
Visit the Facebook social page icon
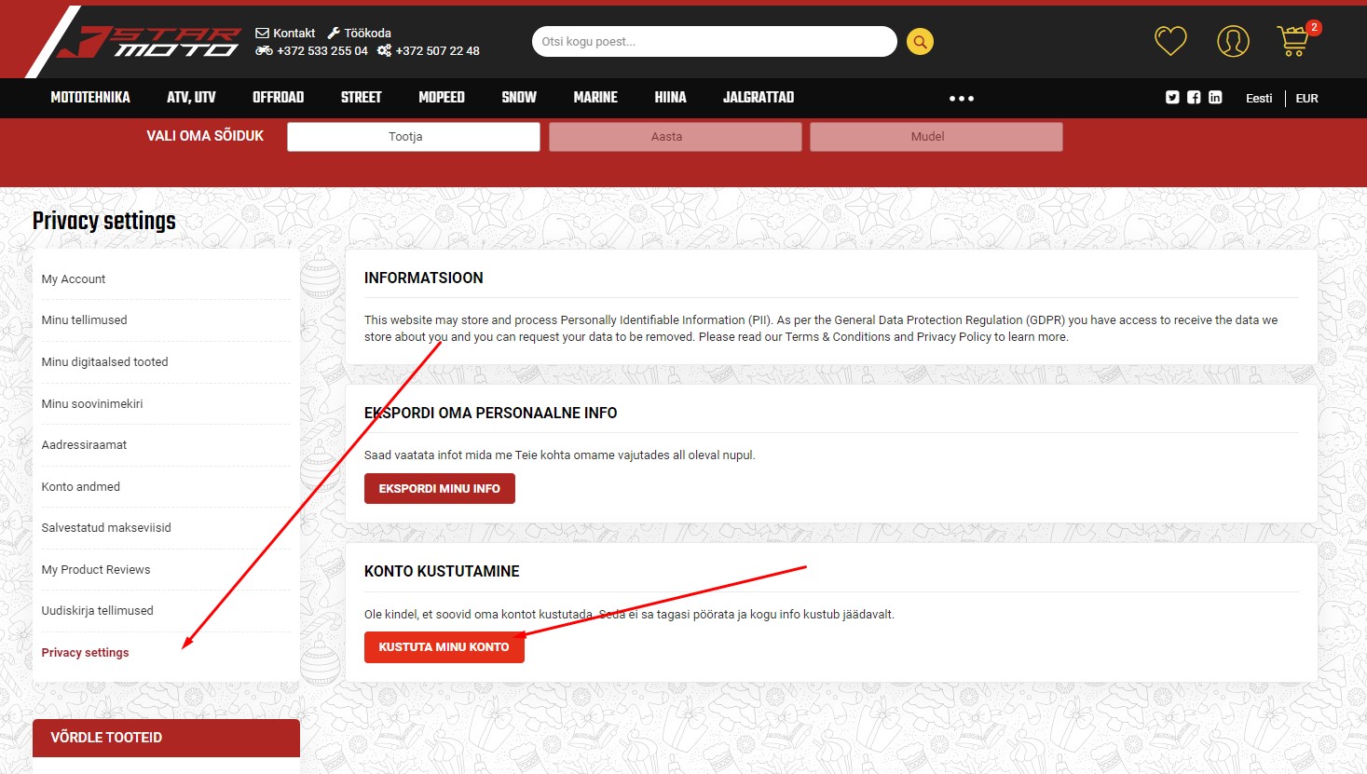[1194, 97]
